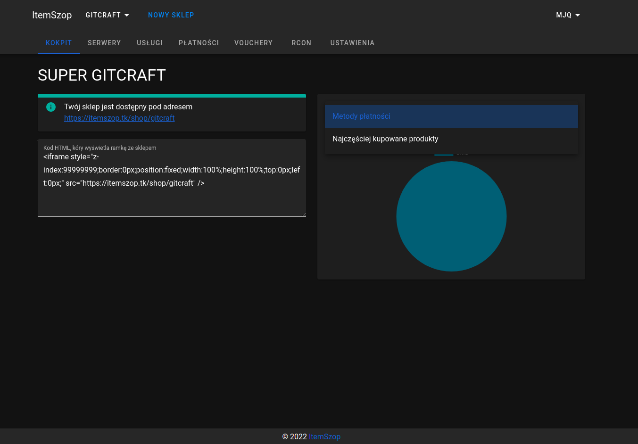Viewport: 638px width, 444px height.
Task: Open the USŁUGI tab
Action: tap(149, 43)
